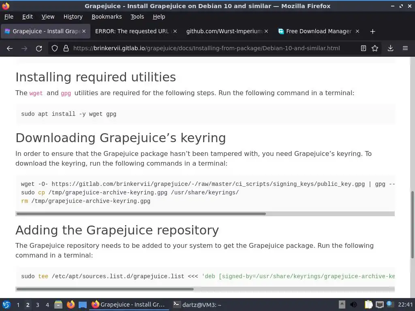The image size is (415, 311).
Task: Click the 'sudo cp /tmp/grapejuice-archive-keyring.gpg' line
Action: (130, 192)
